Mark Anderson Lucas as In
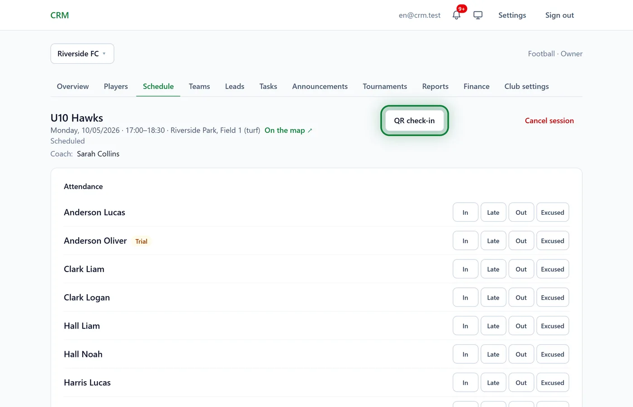The image size is (633, 407). [465, 213]
